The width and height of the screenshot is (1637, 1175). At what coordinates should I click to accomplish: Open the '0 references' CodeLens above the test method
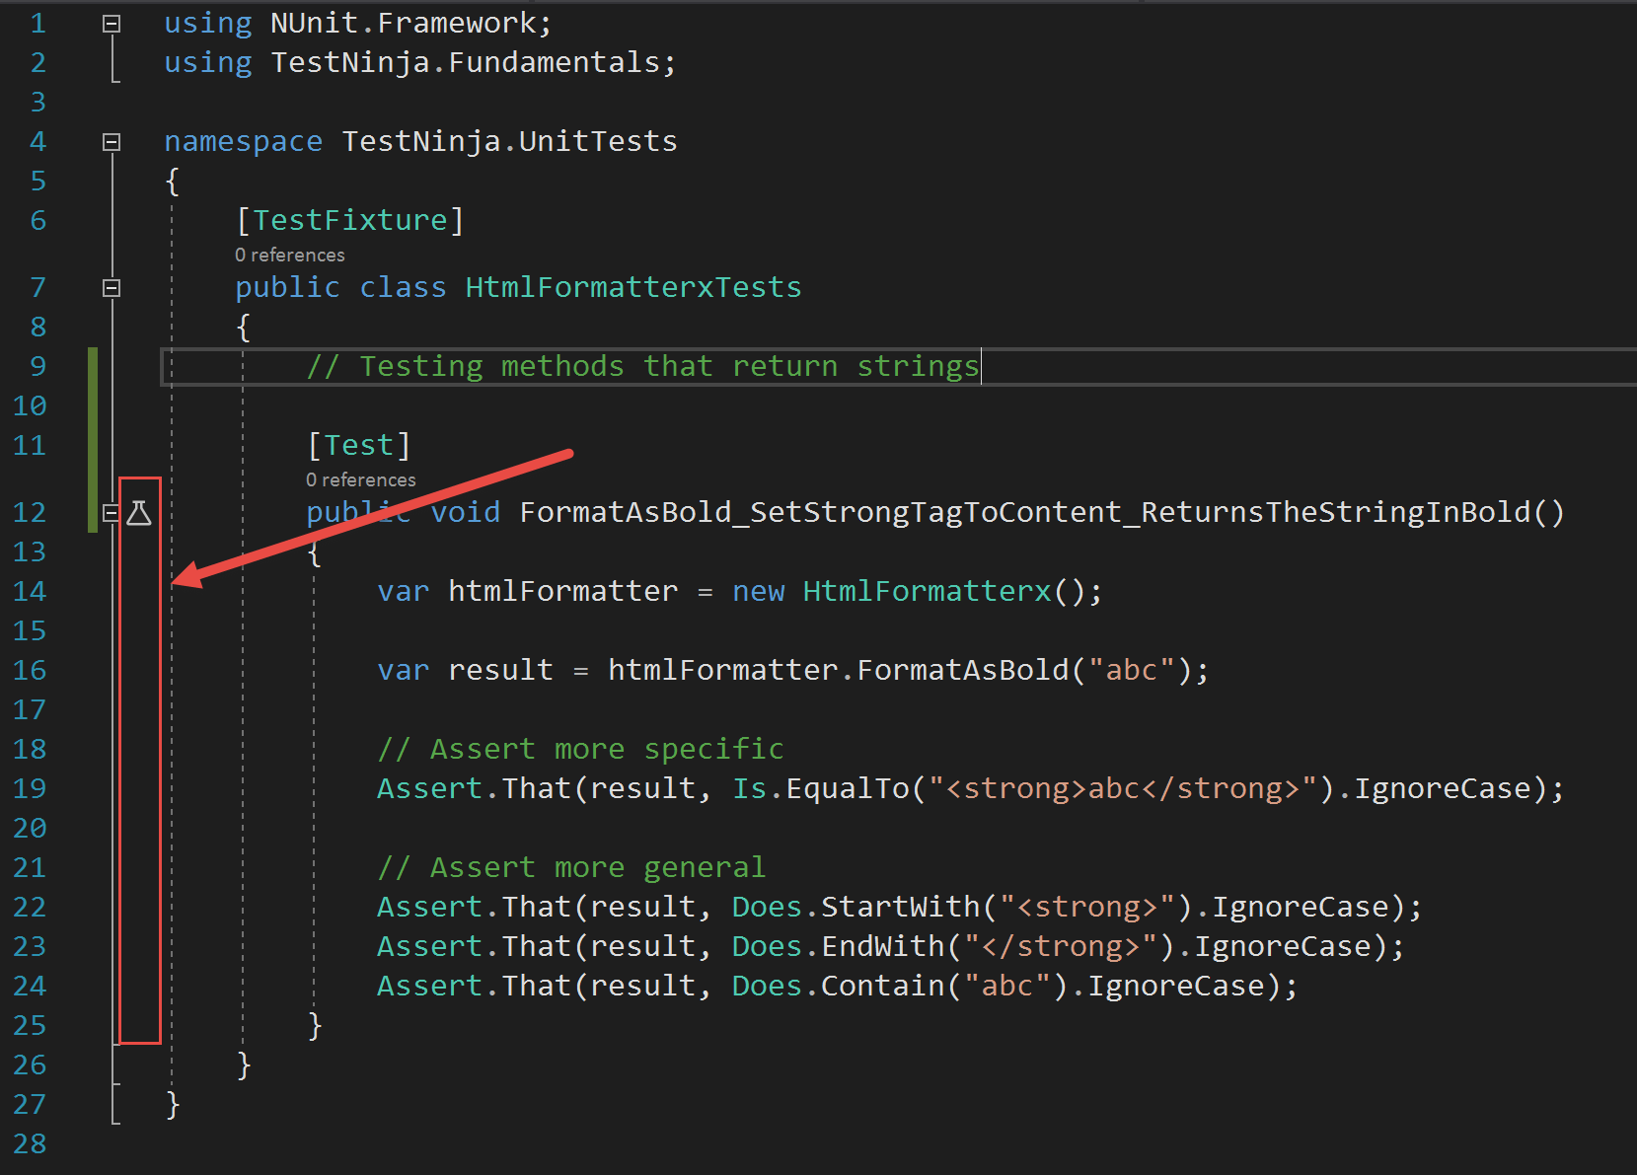coord(361,480)
